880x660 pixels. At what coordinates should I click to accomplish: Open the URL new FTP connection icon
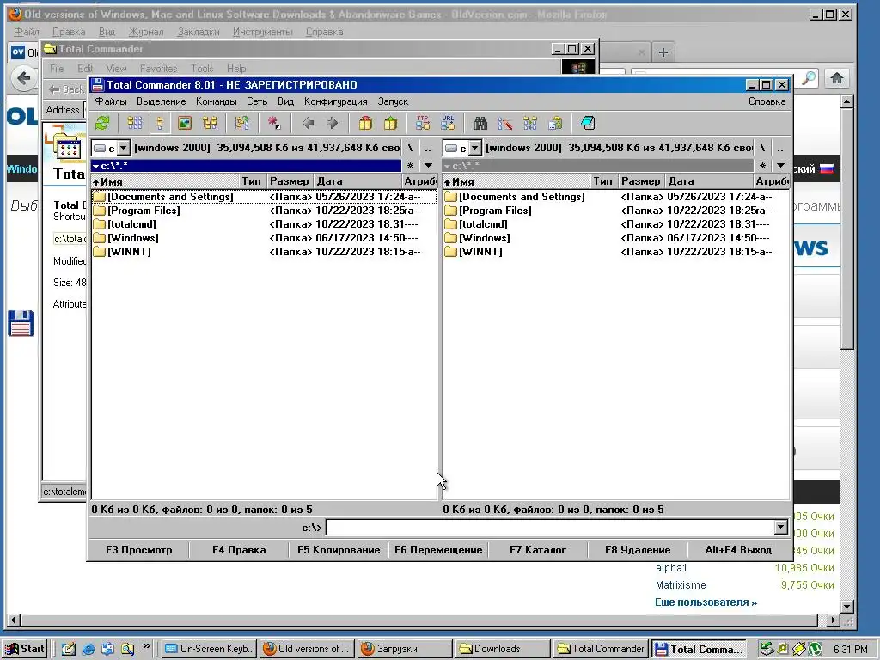pos(448,123)
